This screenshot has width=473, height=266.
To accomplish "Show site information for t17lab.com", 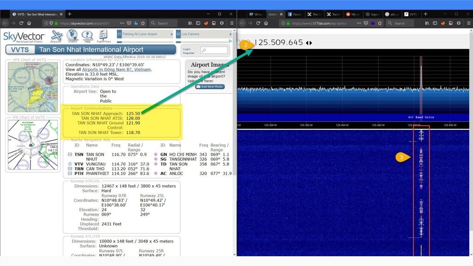I will 283,23.
